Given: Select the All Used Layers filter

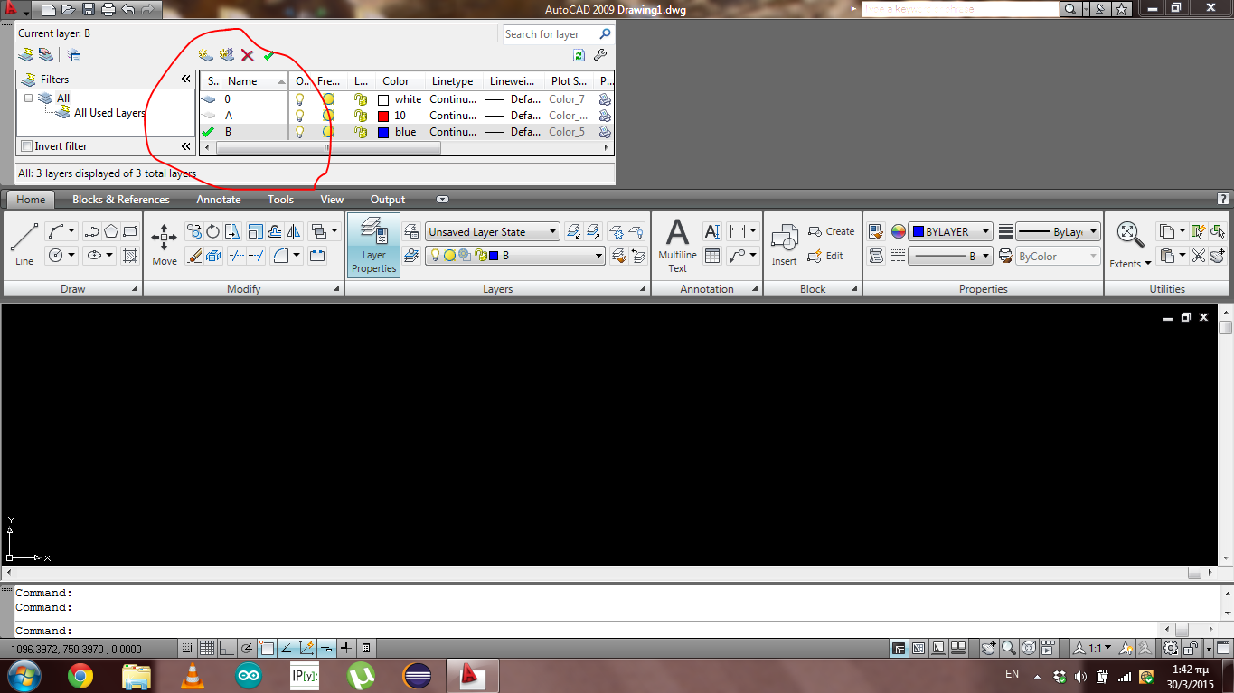Looking at the screenshot, I should coord(109,113).
